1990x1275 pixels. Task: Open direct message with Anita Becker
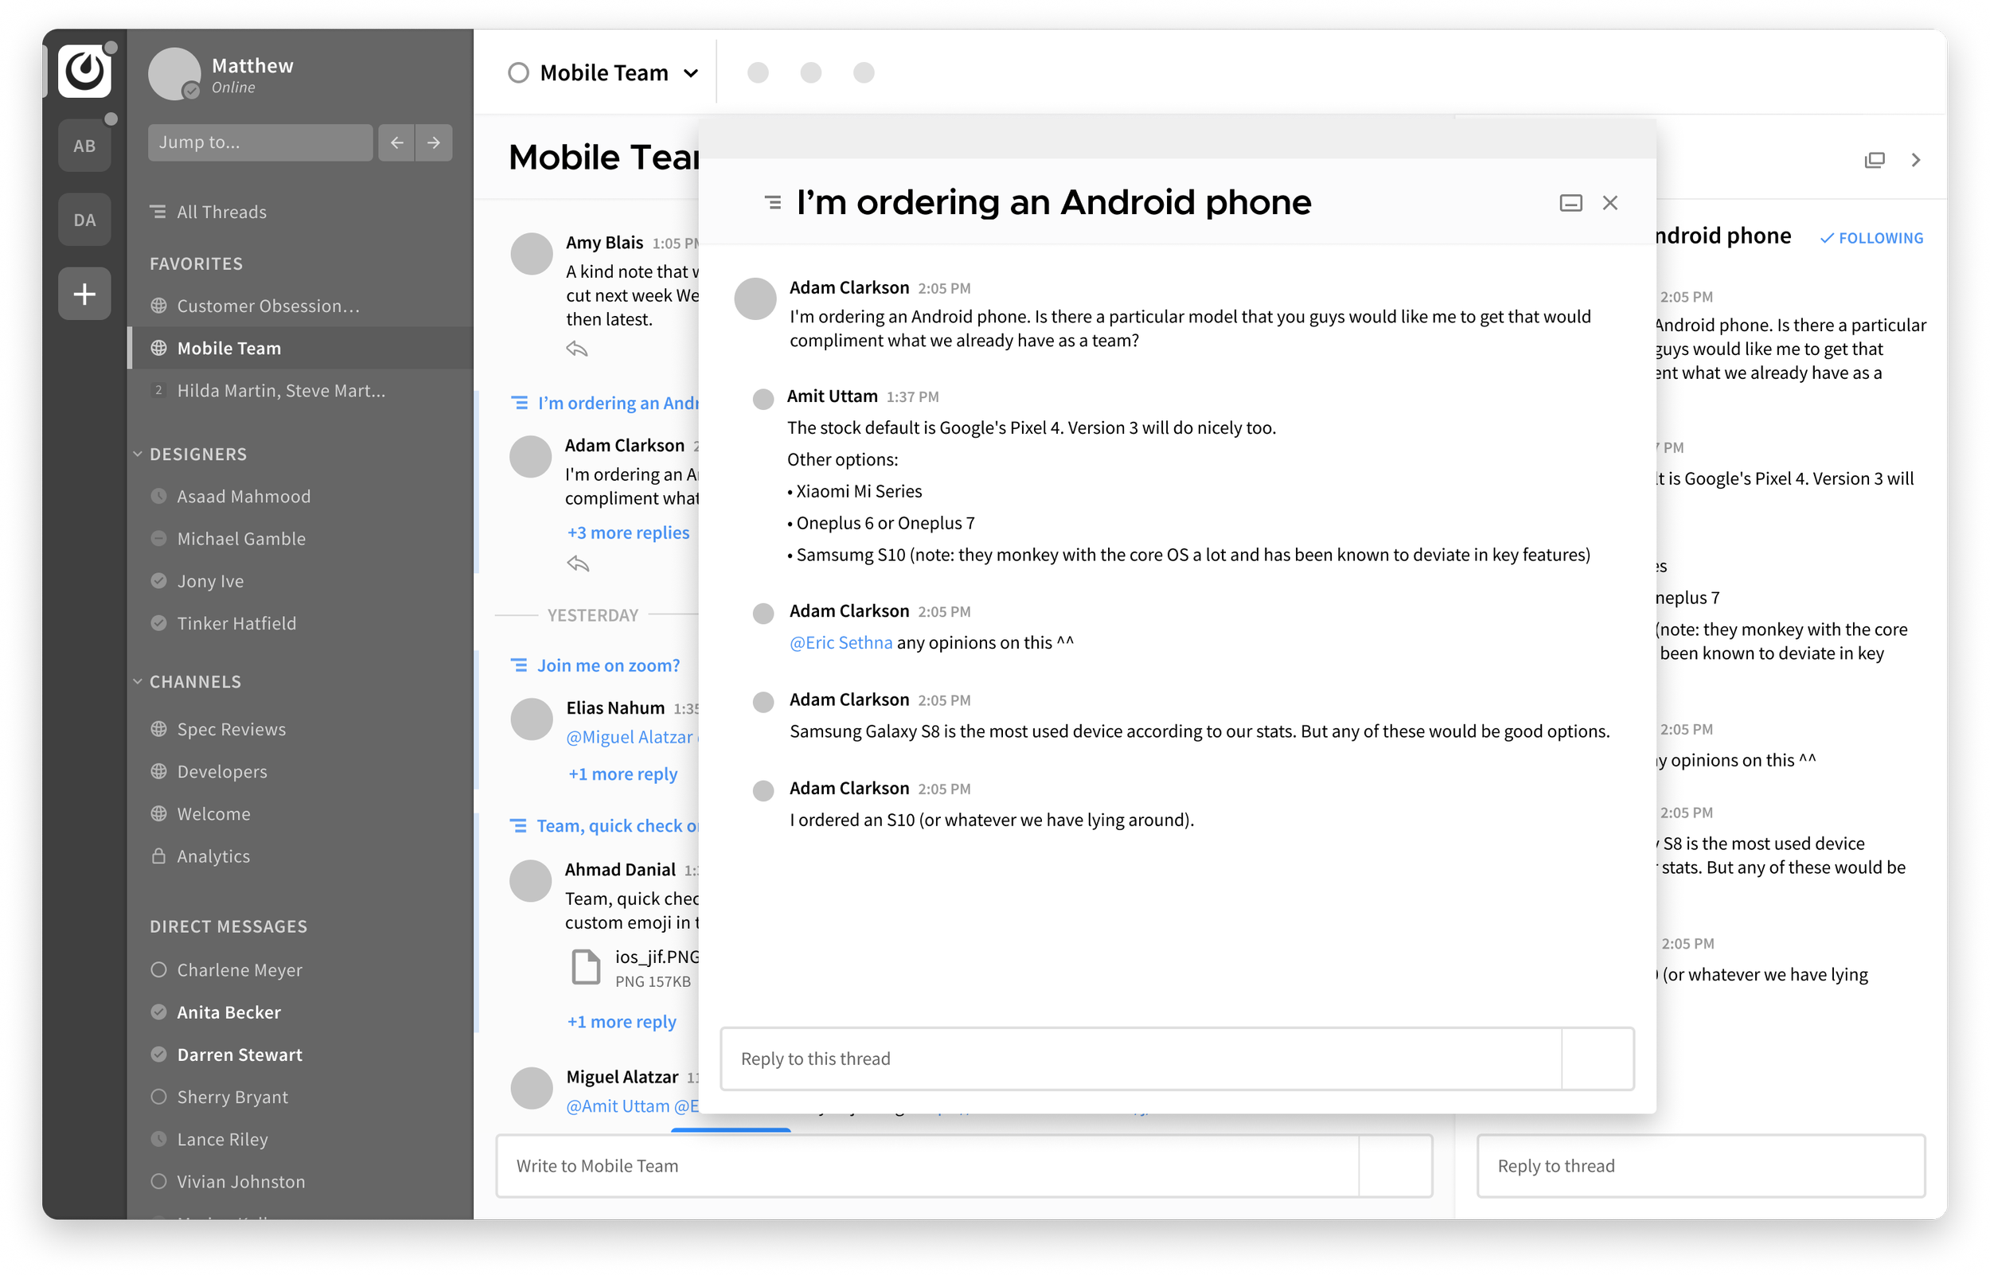pyautogui.click(x=228, y=1012)
